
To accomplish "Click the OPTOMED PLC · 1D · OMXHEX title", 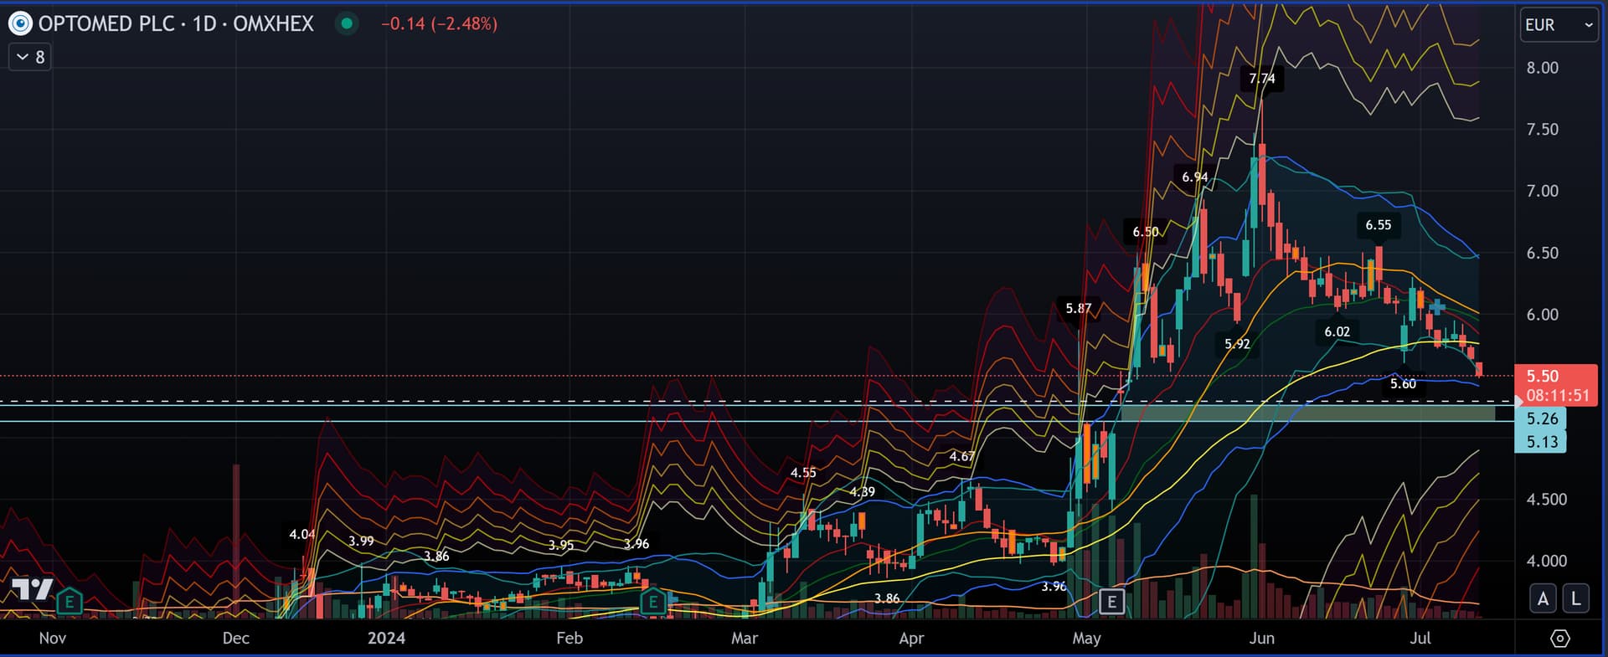I will pos(176,23).
